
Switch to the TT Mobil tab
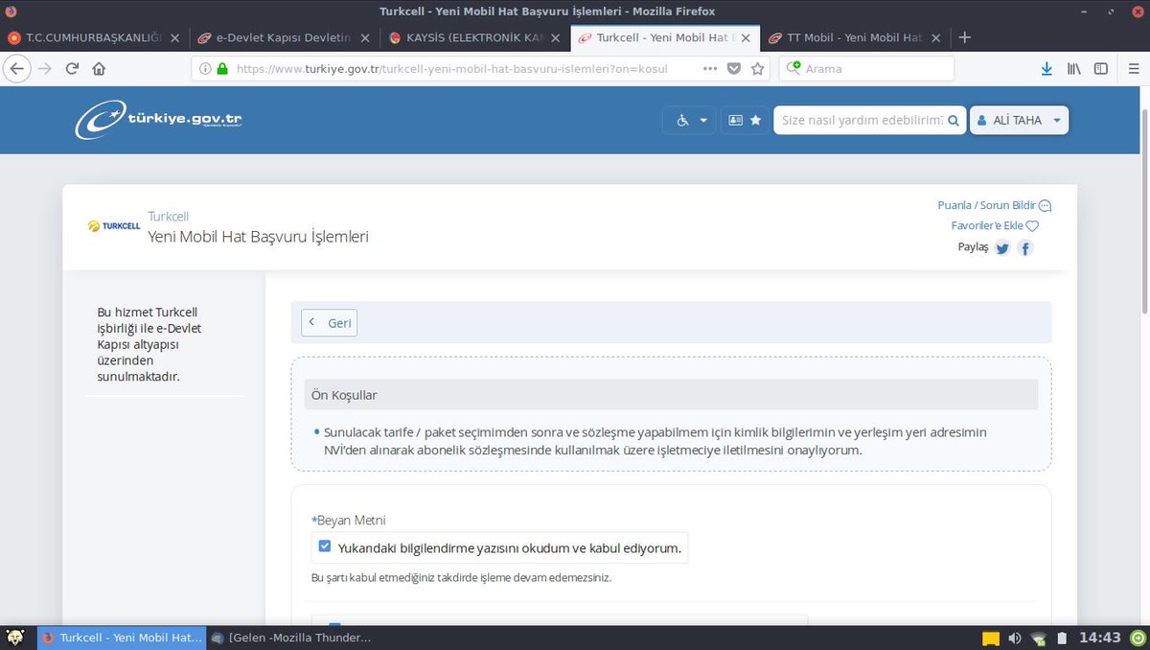tap(856, 37)
